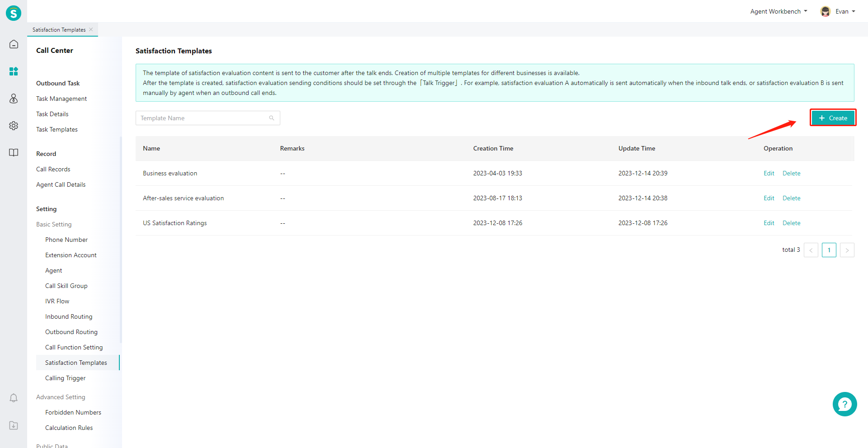This screenshot has height=448, width=868.
Task: Open the Agent Workbench dropdown
Action: (x=778, y=11)
